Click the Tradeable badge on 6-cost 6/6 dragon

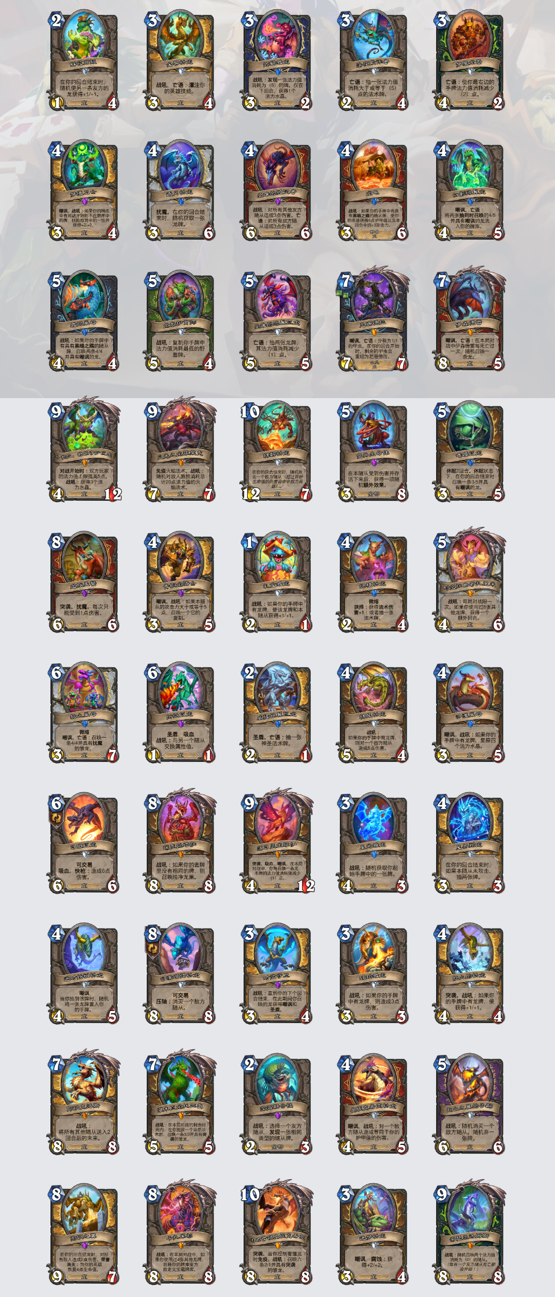[x=55, y=818]
